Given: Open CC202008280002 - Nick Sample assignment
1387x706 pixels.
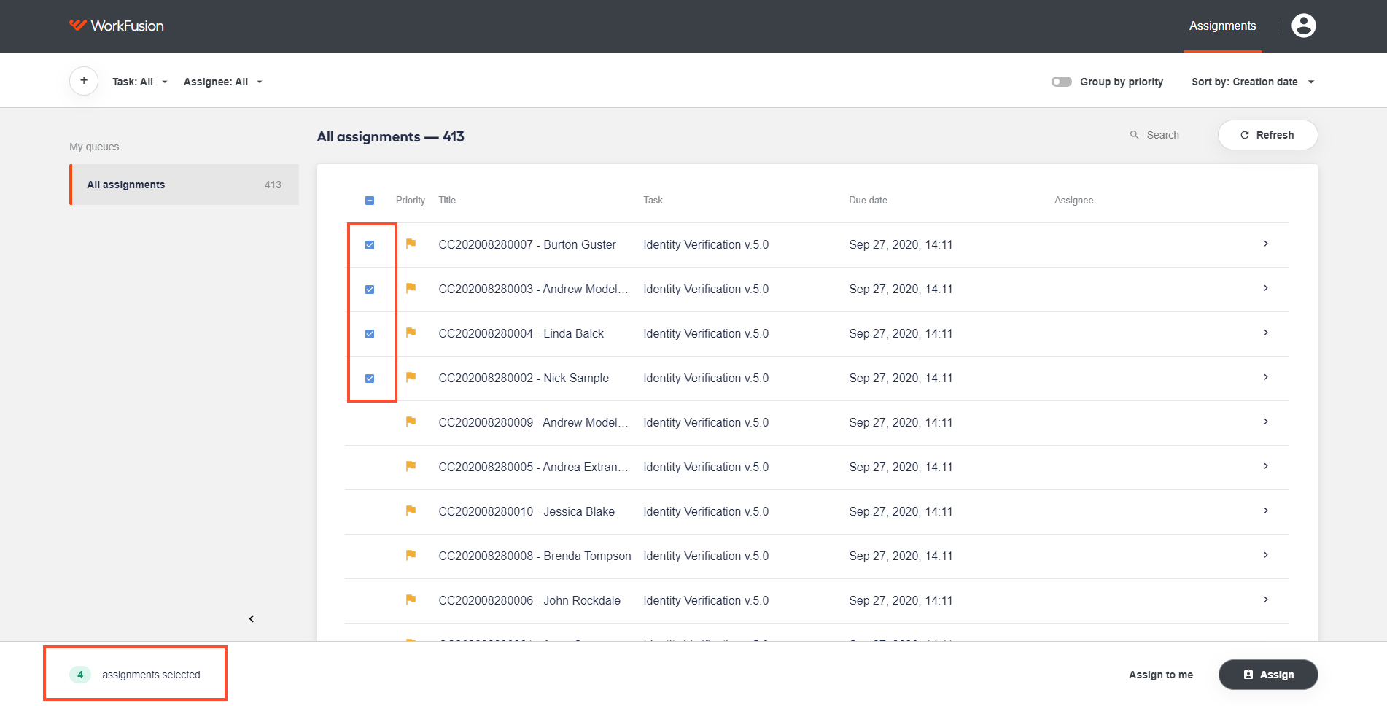Looking at the screenshot, I should 524,378.
